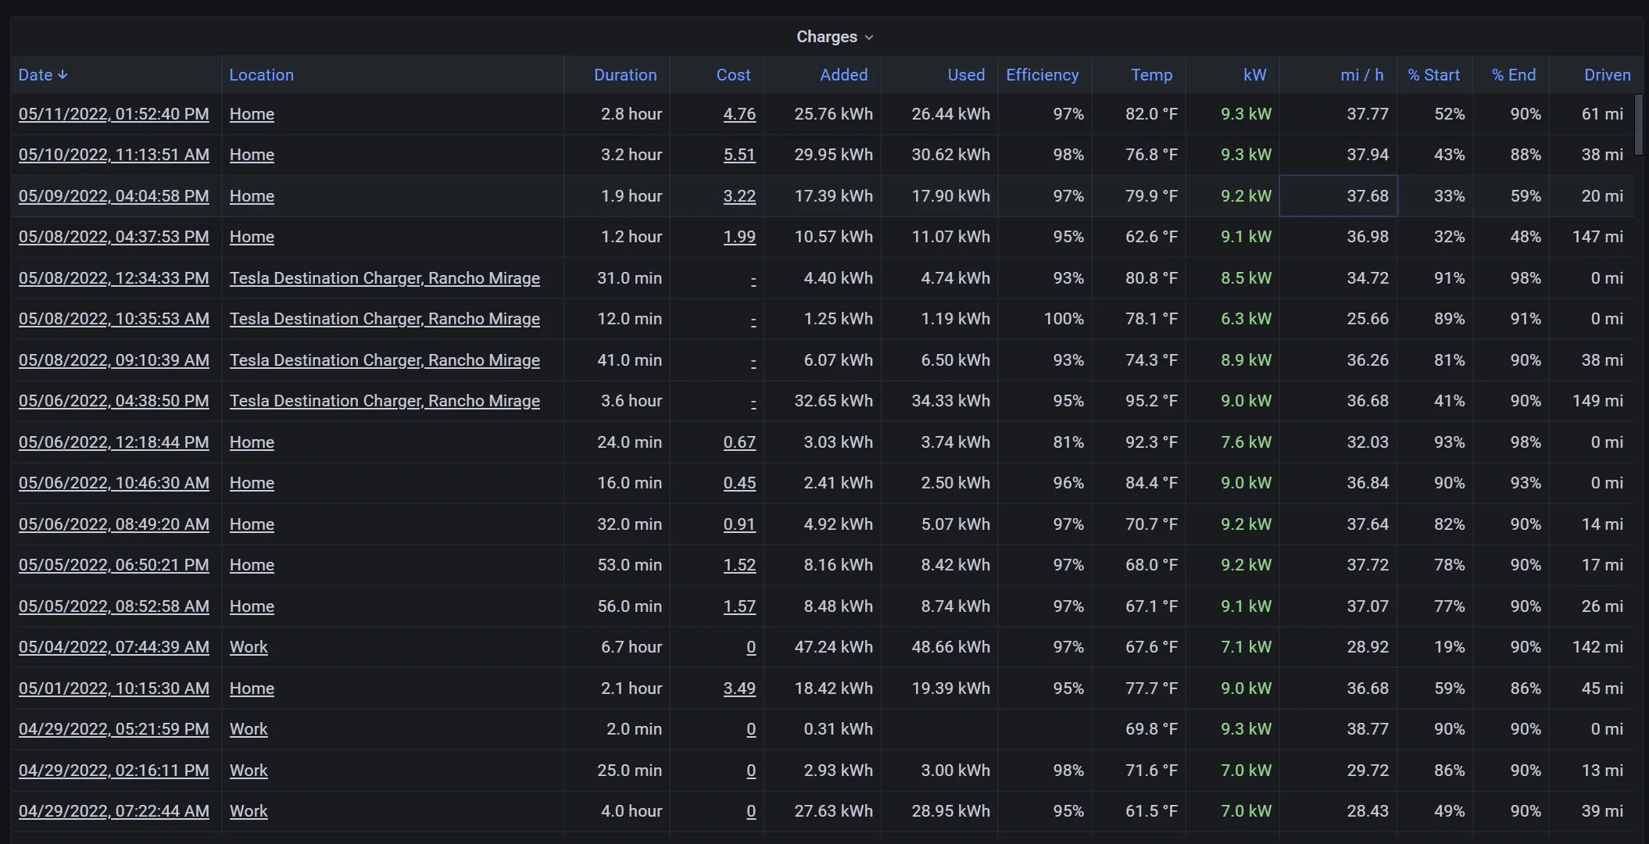
Task: Click the table's vertical scrollbar thumb
Action: 1639,125
